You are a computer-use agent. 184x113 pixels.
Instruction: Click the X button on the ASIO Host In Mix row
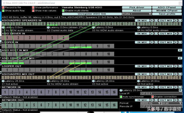point(180,50)
